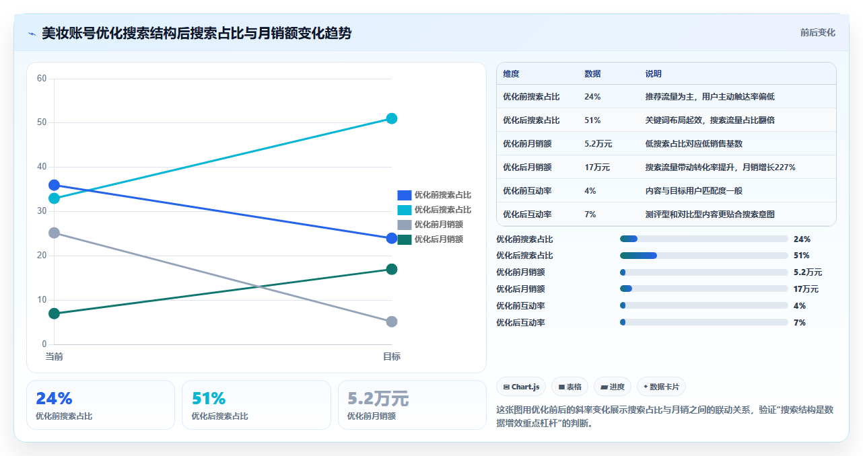This screenshot has width=863, height=456.
Task: Click table text 测评型和对比型内容更贴合搜索意图
Action: tap(710, 214)
